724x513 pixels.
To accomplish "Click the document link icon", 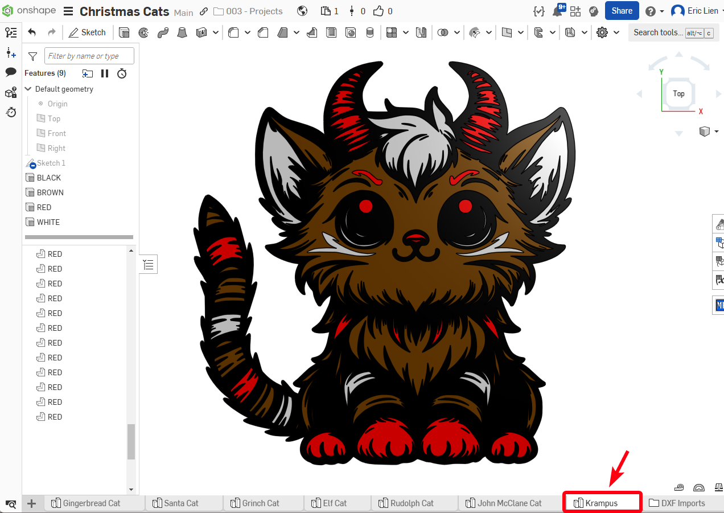I will [x=204, y=11].
